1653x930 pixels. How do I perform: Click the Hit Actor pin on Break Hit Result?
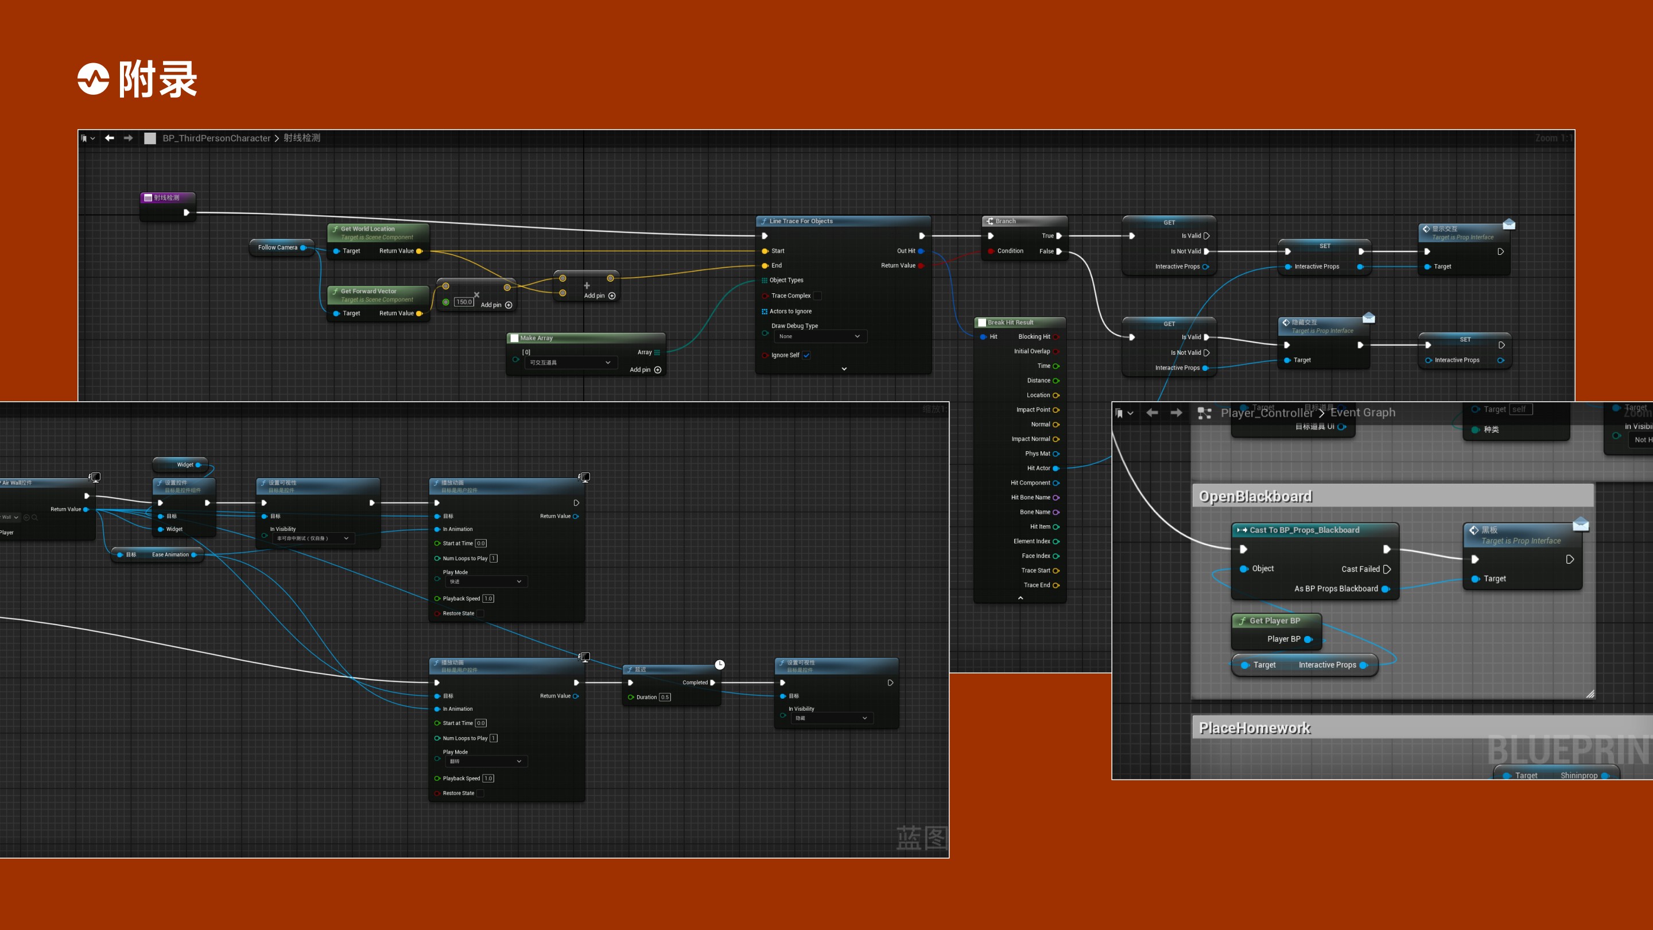[x=1056, y=468]
